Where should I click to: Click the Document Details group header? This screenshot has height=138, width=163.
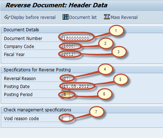tap(21, 30)
